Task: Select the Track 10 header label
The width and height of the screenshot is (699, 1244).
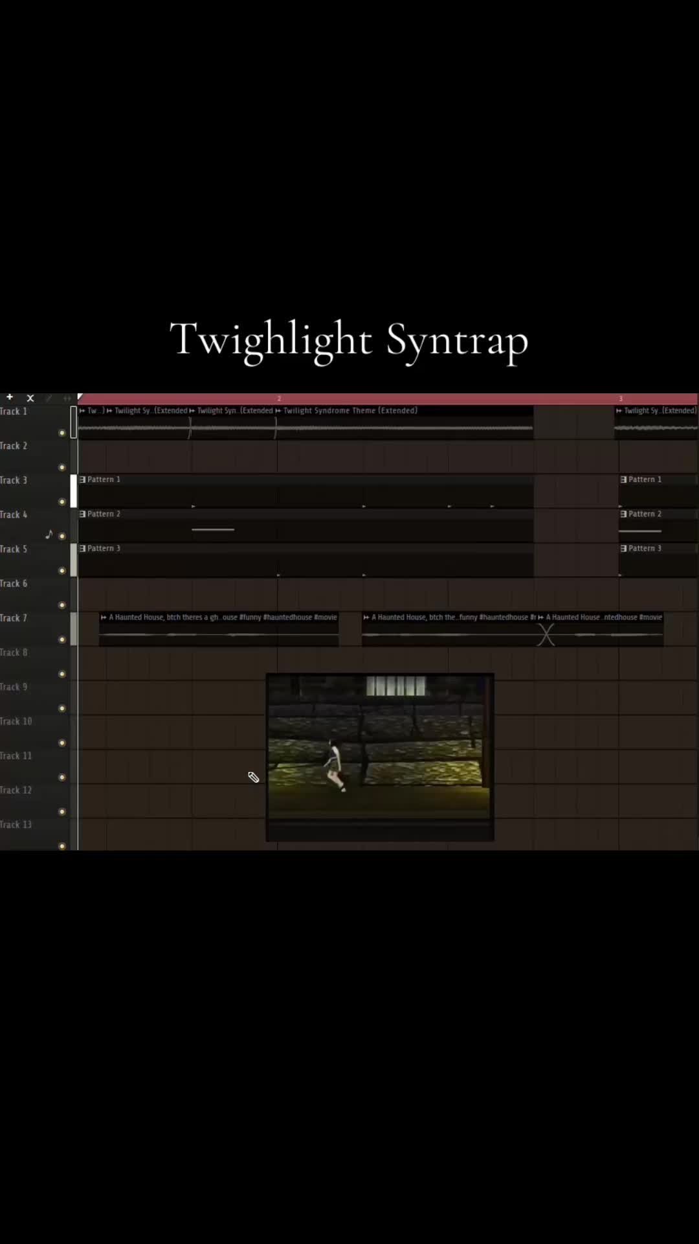Action: (16, 721)
